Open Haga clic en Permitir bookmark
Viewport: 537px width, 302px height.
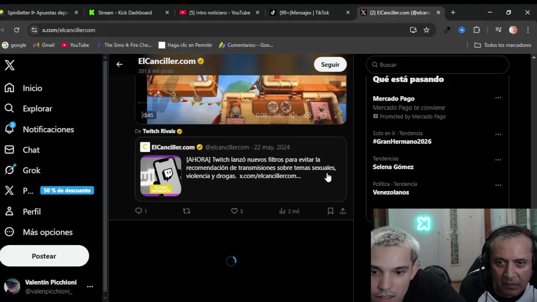click(x=185, y=45)
